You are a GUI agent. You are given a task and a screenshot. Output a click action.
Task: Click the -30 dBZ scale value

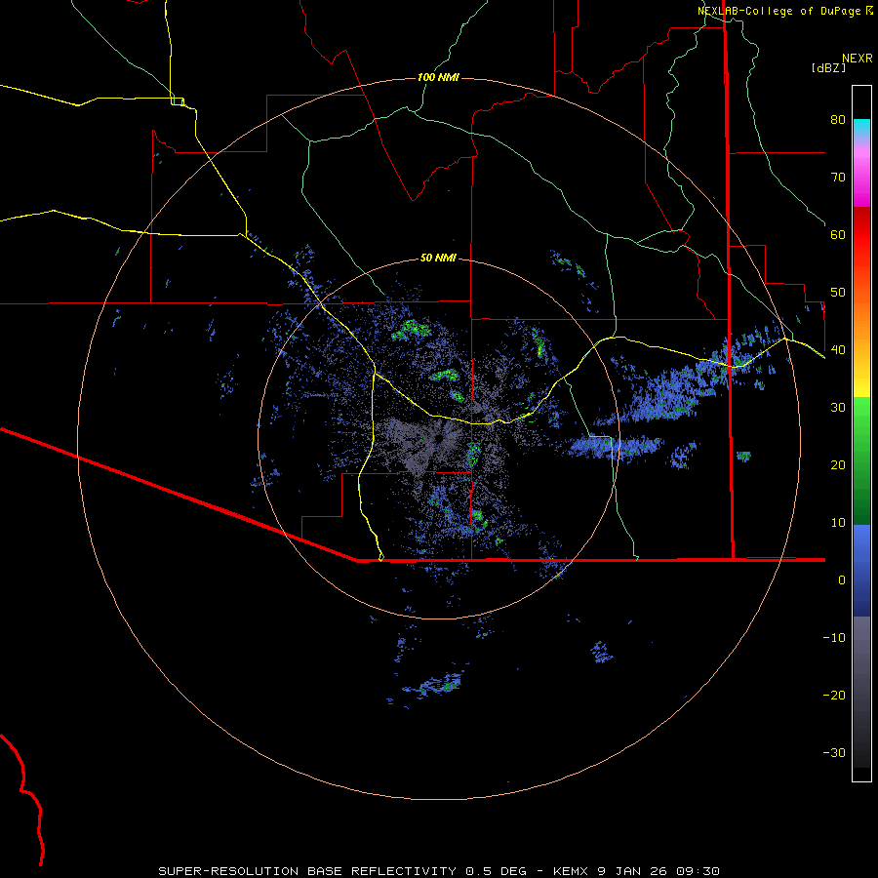(x=834, y=752)
